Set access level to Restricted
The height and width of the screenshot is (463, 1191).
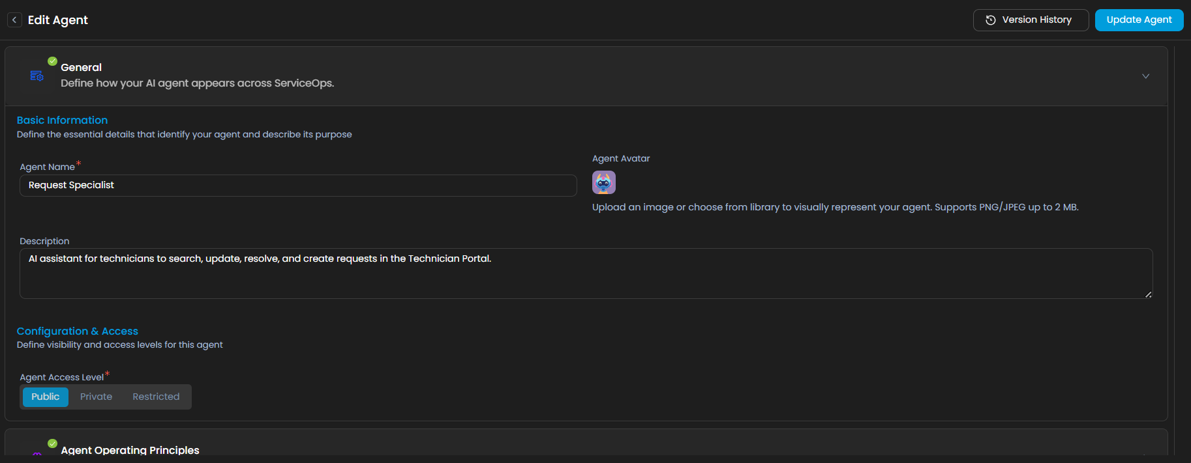coord(156,397)
